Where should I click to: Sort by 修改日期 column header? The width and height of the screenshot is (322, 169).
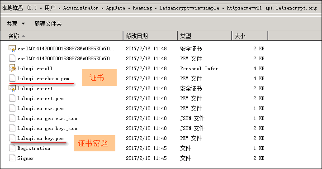[x=151, y=36]
